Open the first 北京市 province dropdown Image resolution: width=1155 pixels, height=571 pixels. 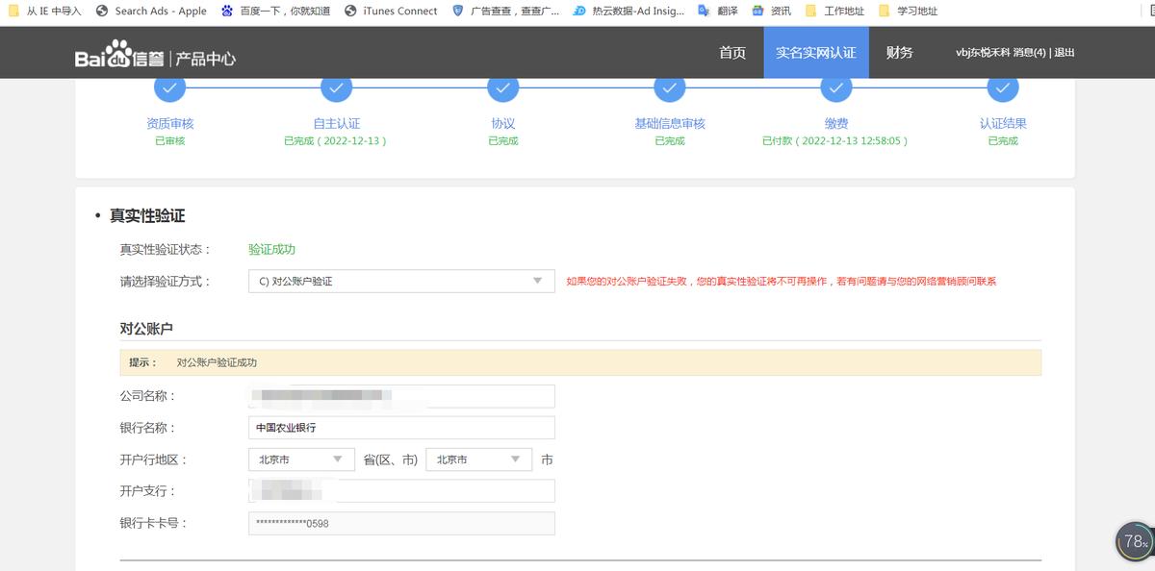(x=300, y=459)
